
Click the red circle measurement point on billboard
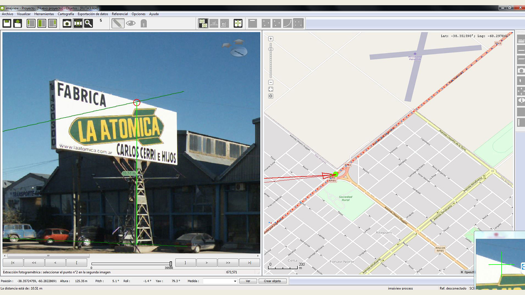[137, 103]
